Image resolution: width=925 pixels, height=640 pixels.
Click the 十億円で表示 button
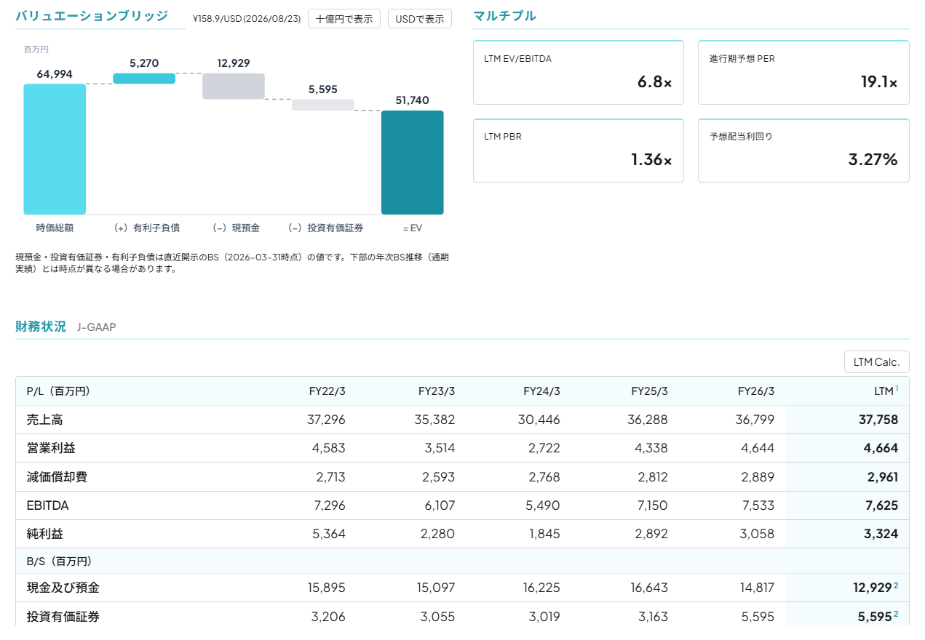(344, 19)
